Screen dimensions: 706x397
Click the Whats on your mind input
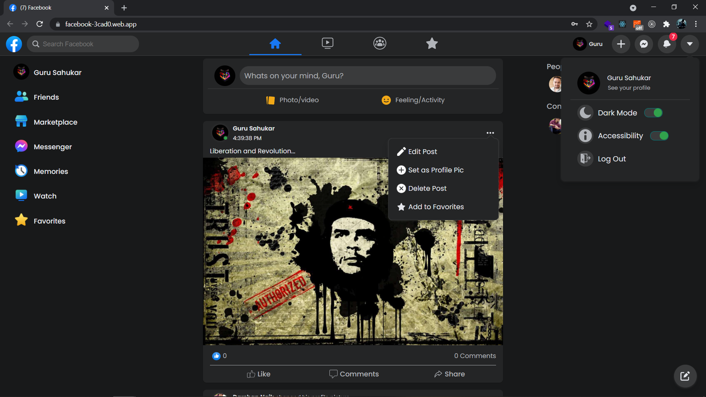coord(368,76)
